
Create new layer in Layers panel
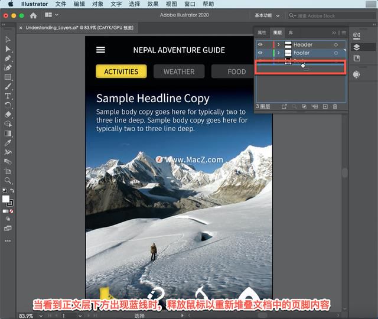tap(325, 106)
